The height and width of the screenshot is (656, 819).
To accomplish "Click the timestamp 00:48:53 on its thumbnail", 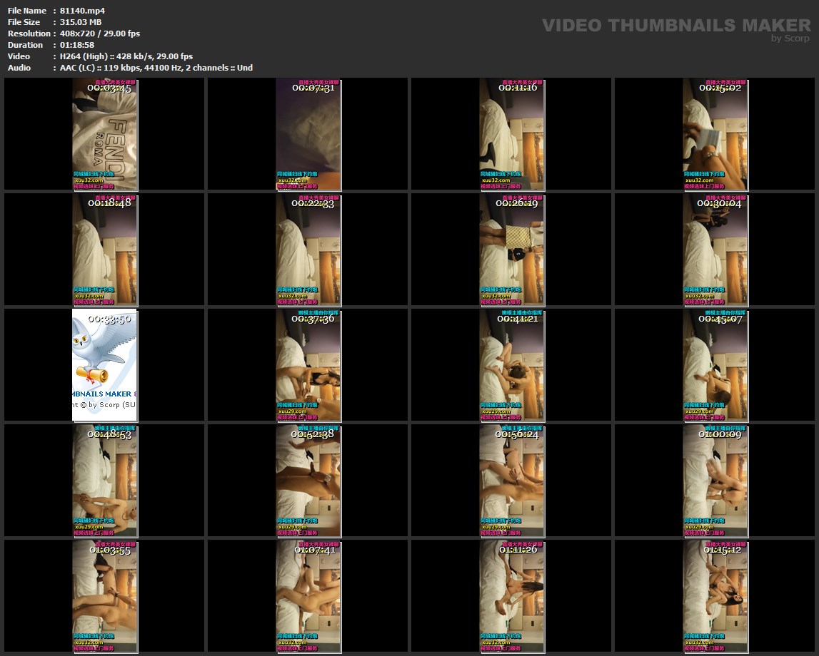I will (109, 434).
